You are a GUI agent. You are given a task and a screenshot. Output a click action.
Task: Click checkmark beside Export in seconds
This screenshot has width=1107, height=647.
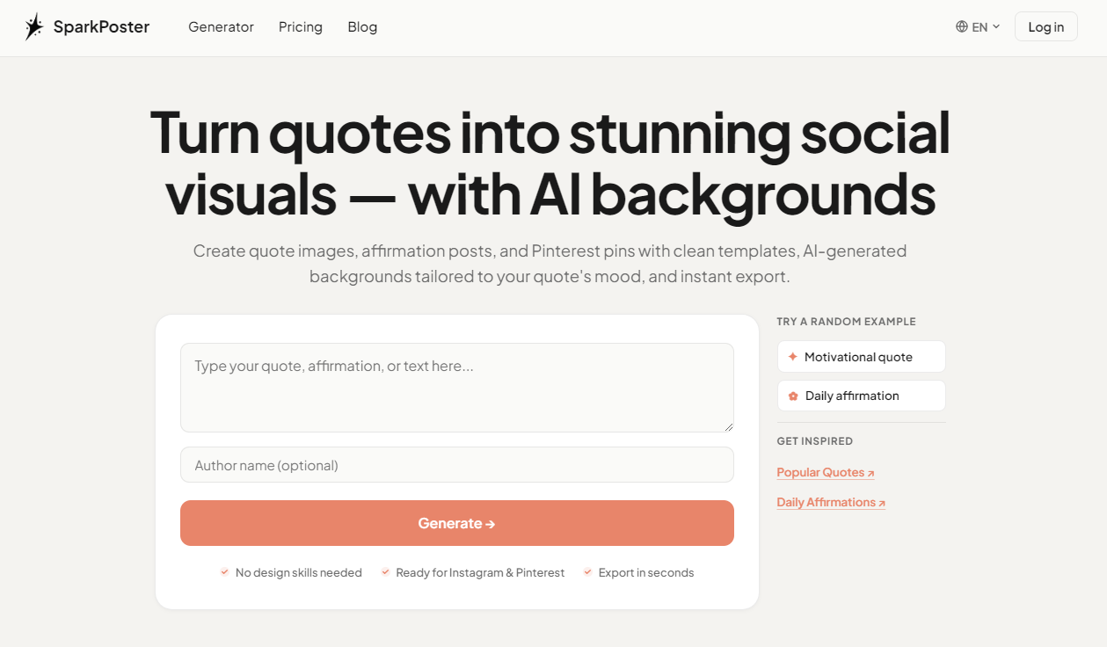(587, 571)
